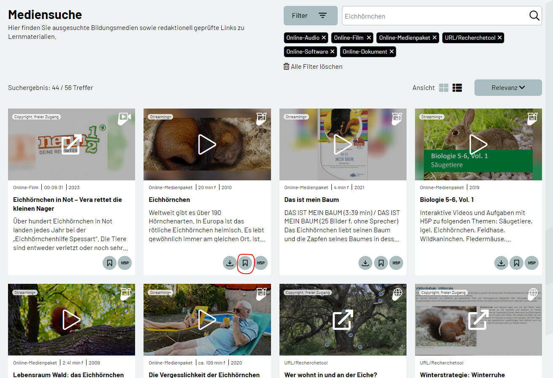Image resolution: width=553 pixels, height=378 pixels.
Task: Play Die Vergesslichkeit der Eichhörnchen video
Action: (207, 320)
